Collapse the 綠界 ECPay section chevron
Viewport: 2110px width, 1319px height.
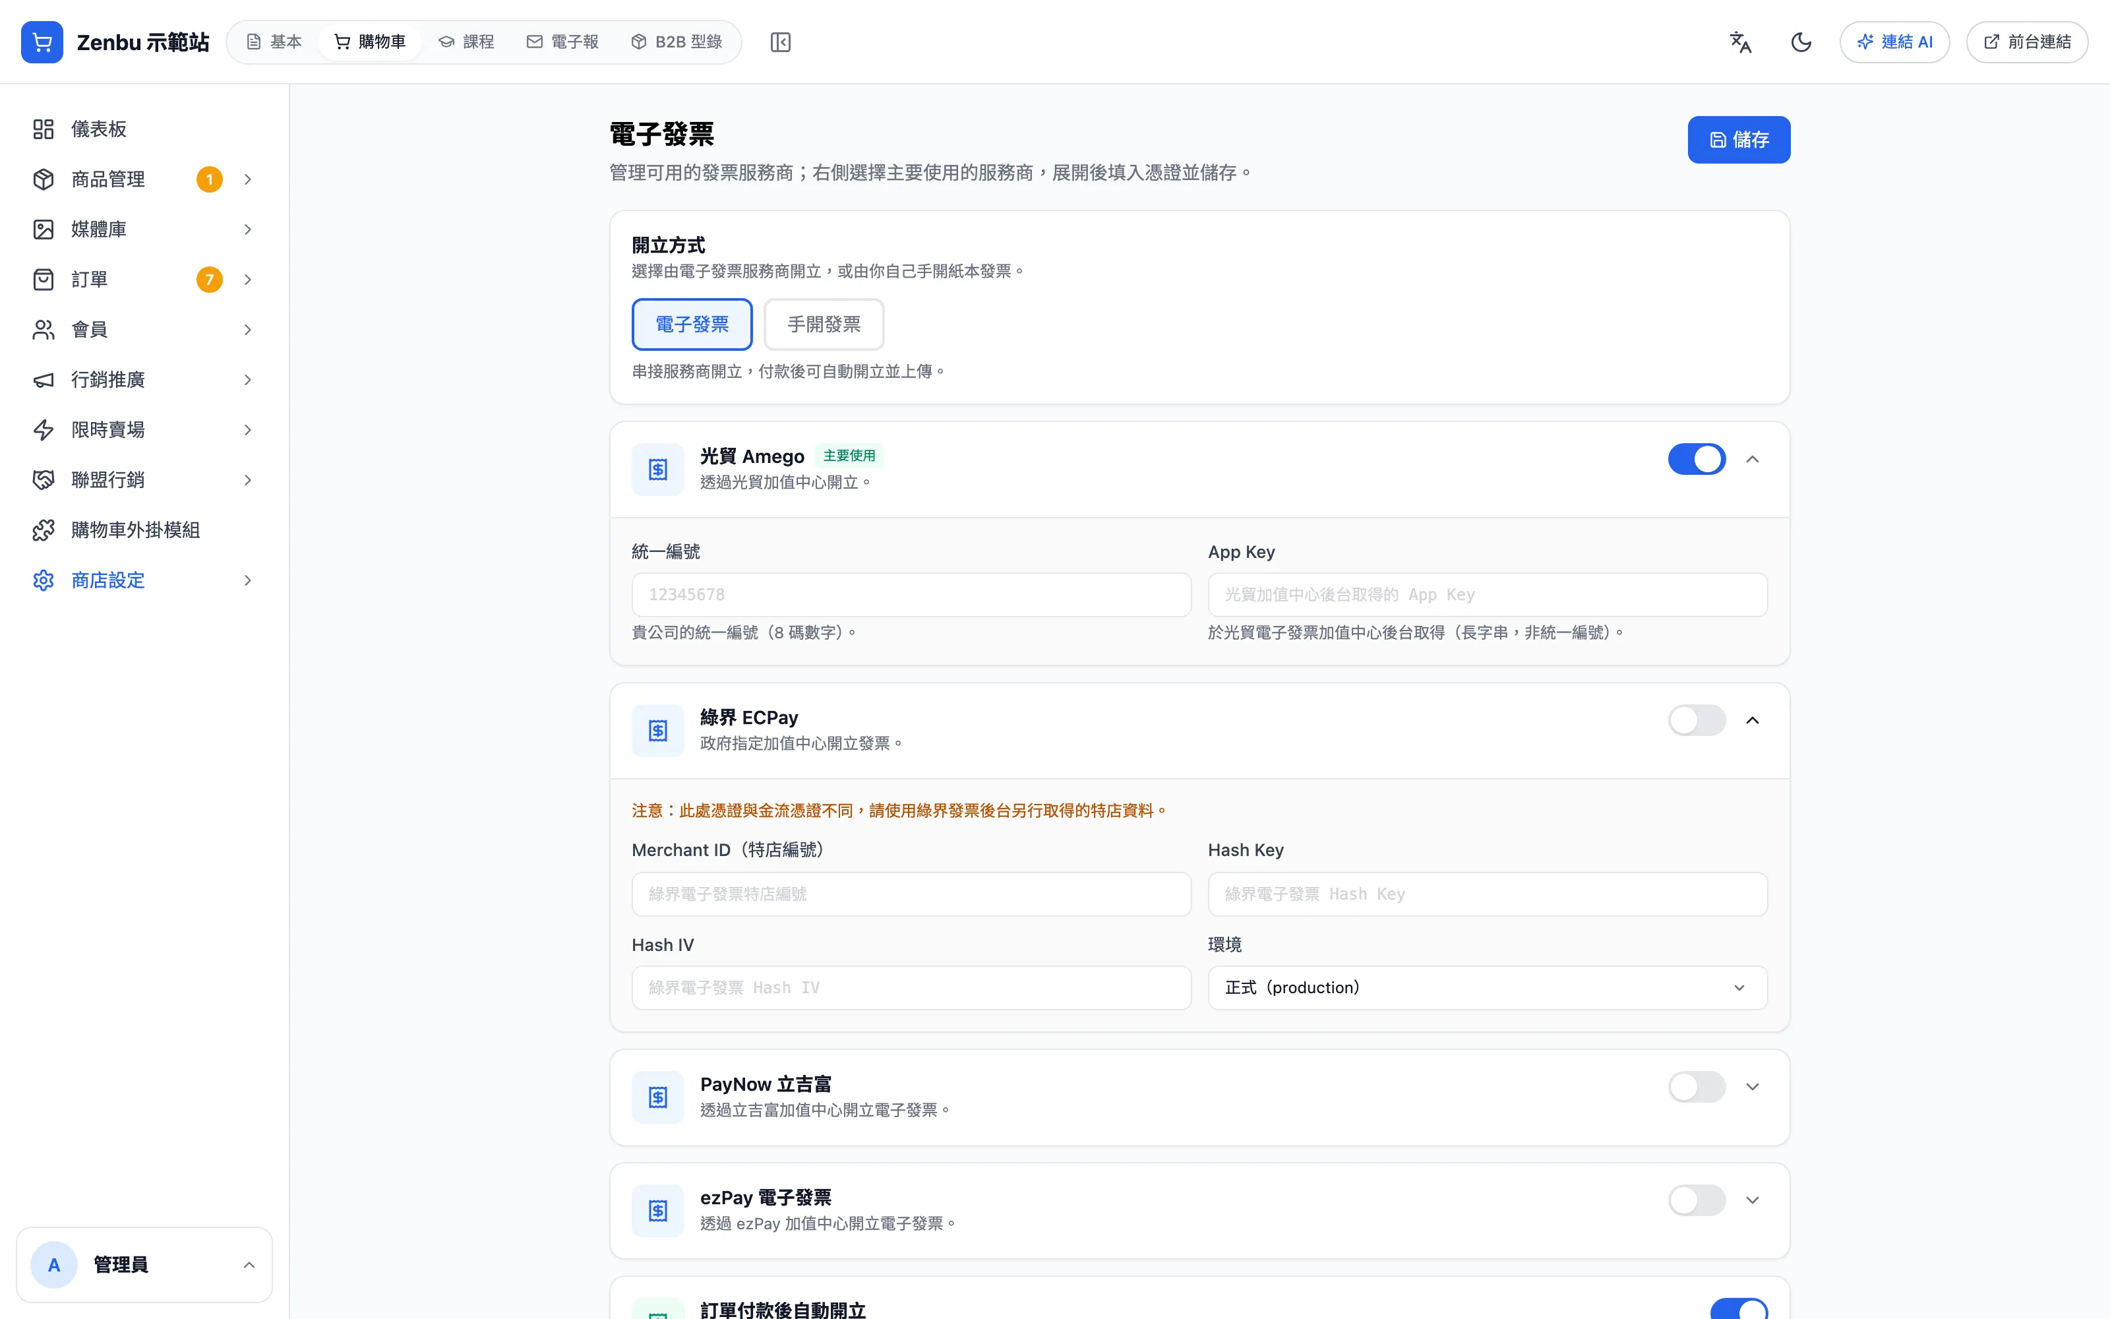pos(1753,721)
